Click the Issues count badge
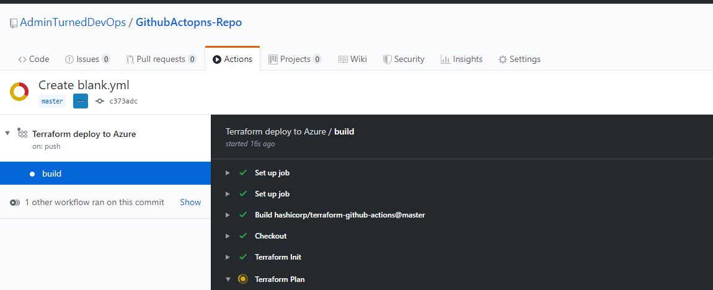This screenshot has width=713, height=290. 105,59
